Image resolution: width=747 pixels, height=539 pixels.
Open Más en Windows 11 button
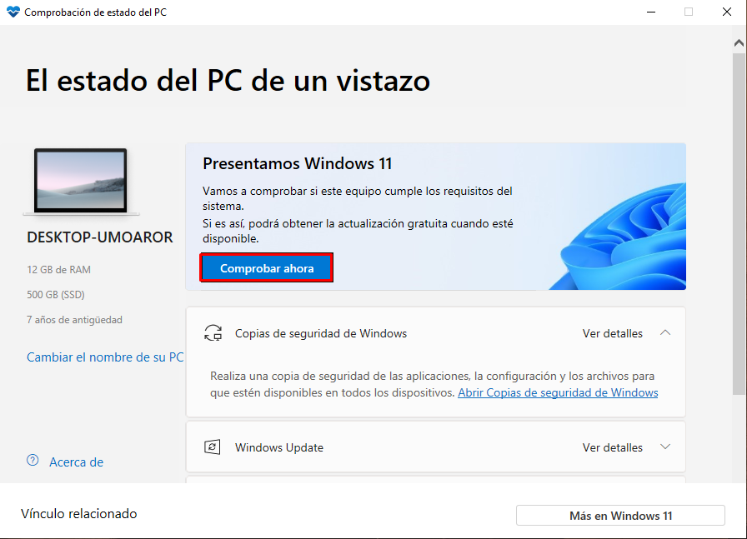pos(620,516)
